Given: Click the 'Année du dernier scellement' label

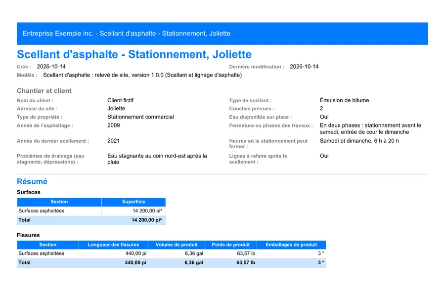Looking at the screenshot, I should pos(53,141).
